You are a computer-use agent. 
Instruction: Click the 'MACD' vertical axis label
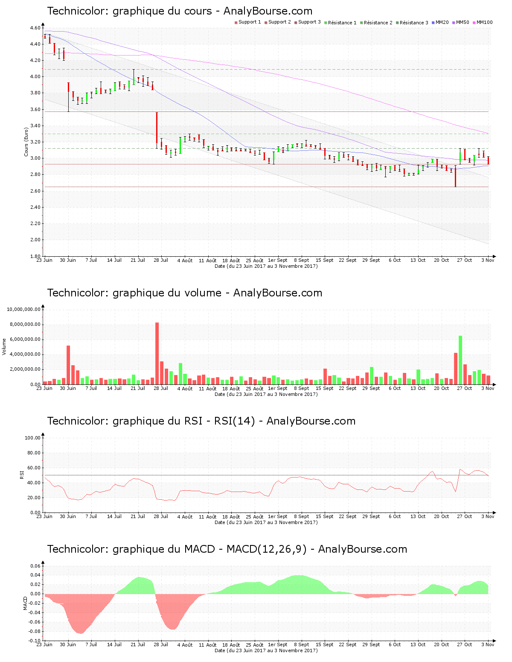[25, 603]
